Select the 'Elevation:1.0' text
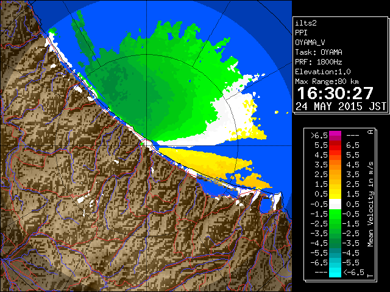Screen dimensions: 390x292 (x=323, y=72)
